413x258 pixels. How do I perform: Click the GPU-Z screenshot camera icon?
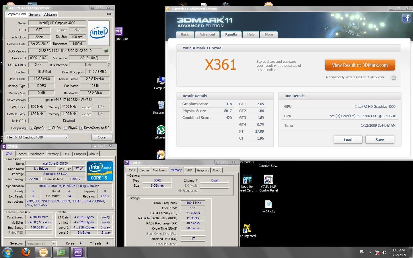[109, 14]
